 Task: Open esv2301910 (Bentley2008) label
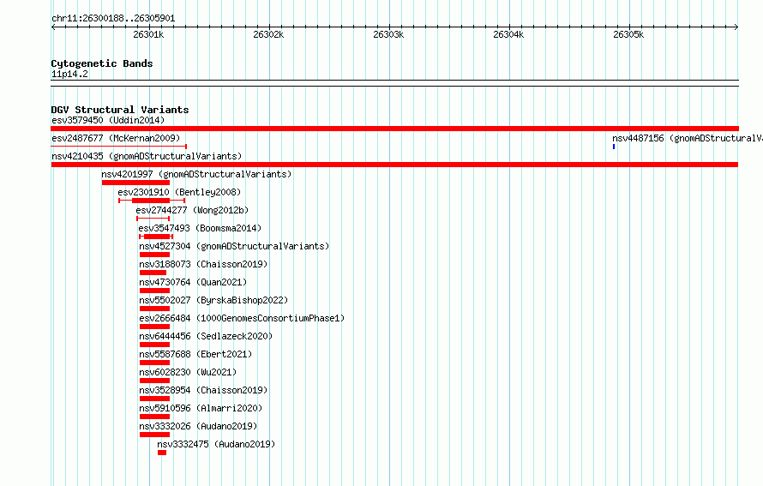(179, 192)
